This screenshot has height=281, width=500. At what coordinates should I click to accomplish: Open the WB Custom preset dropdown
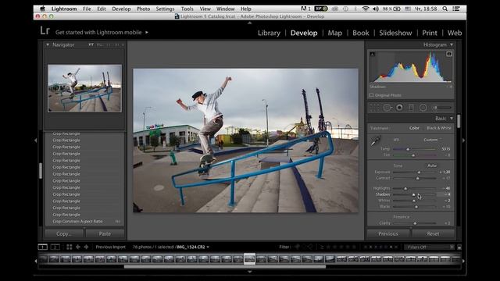(x=433, y=140)
